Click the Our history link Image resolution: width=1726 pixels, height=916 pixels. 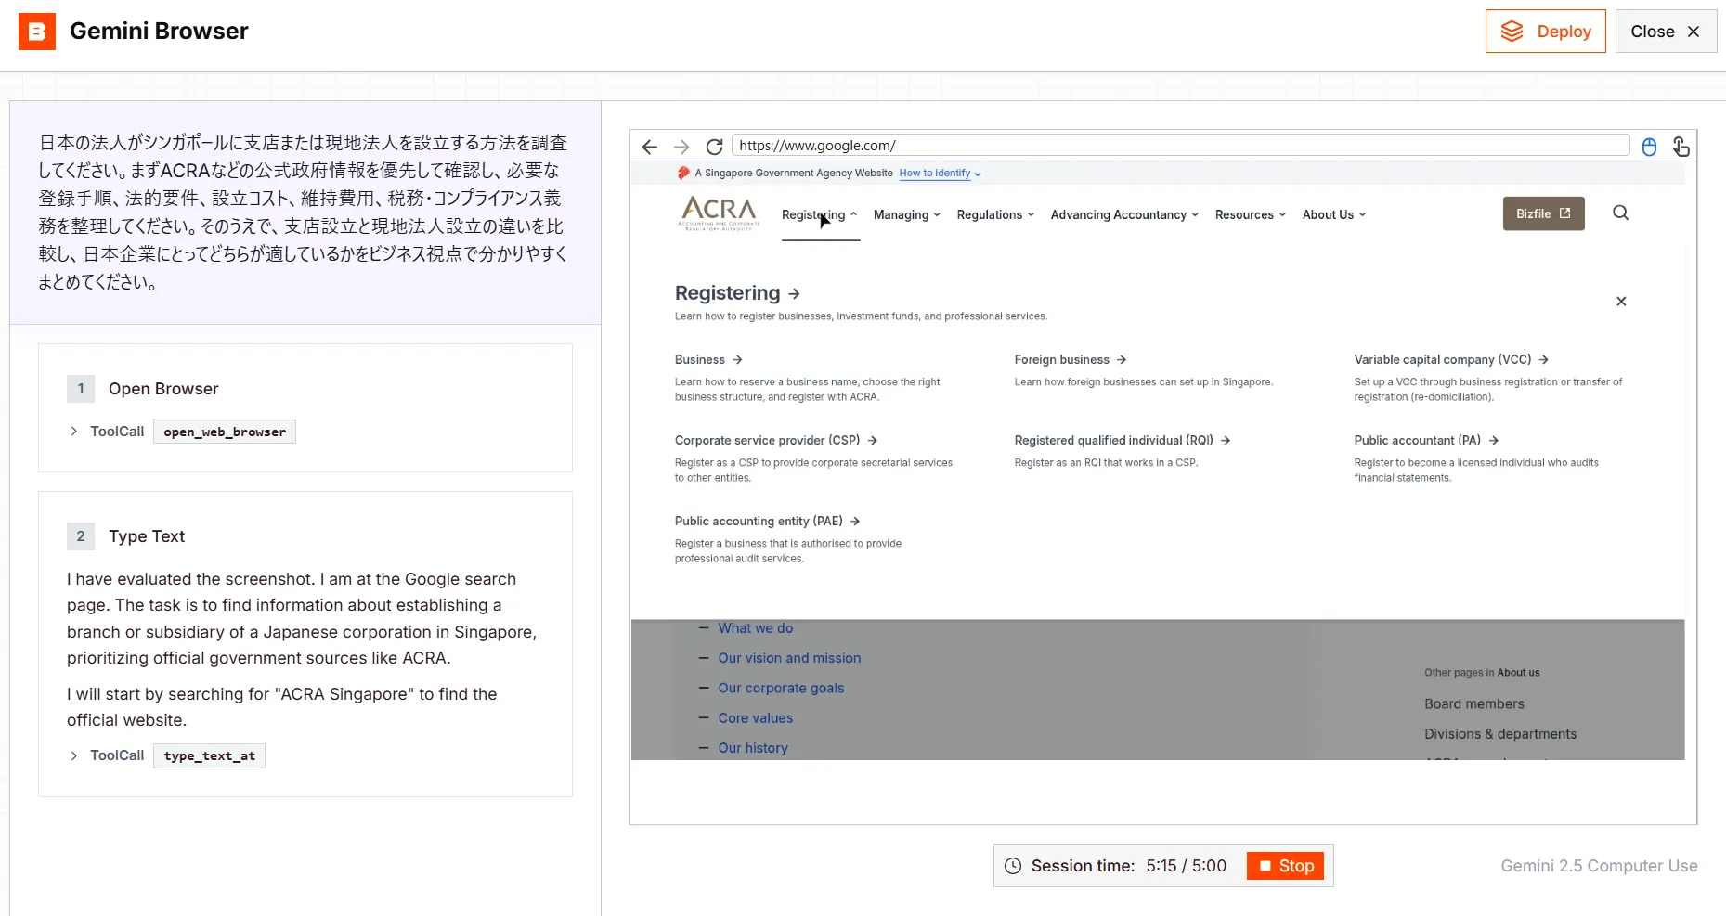click(752, 748)
